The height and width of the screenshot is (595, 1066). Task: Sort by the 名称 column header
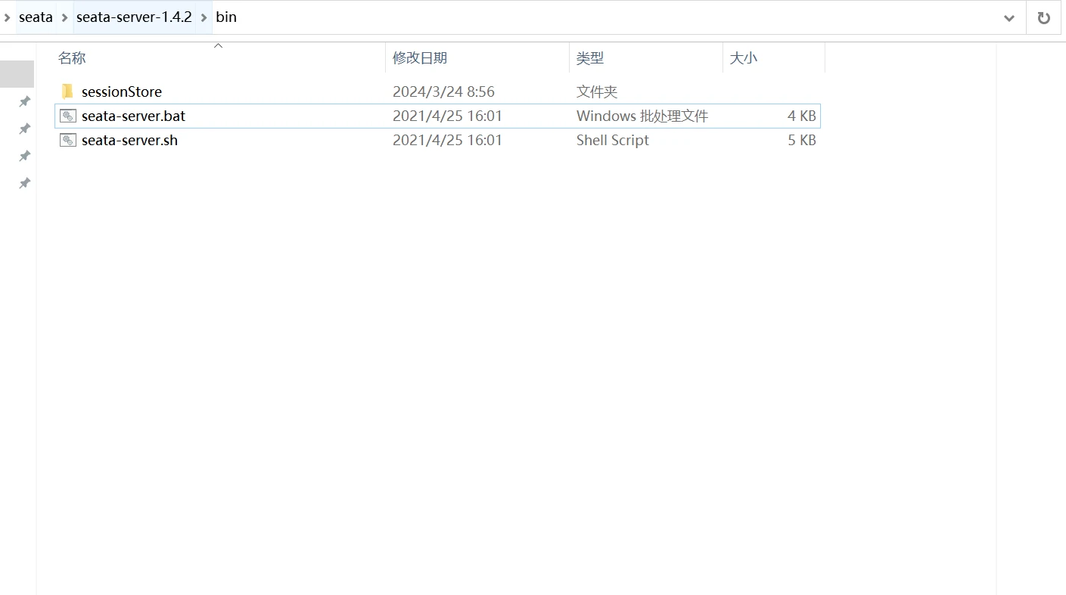72,58
